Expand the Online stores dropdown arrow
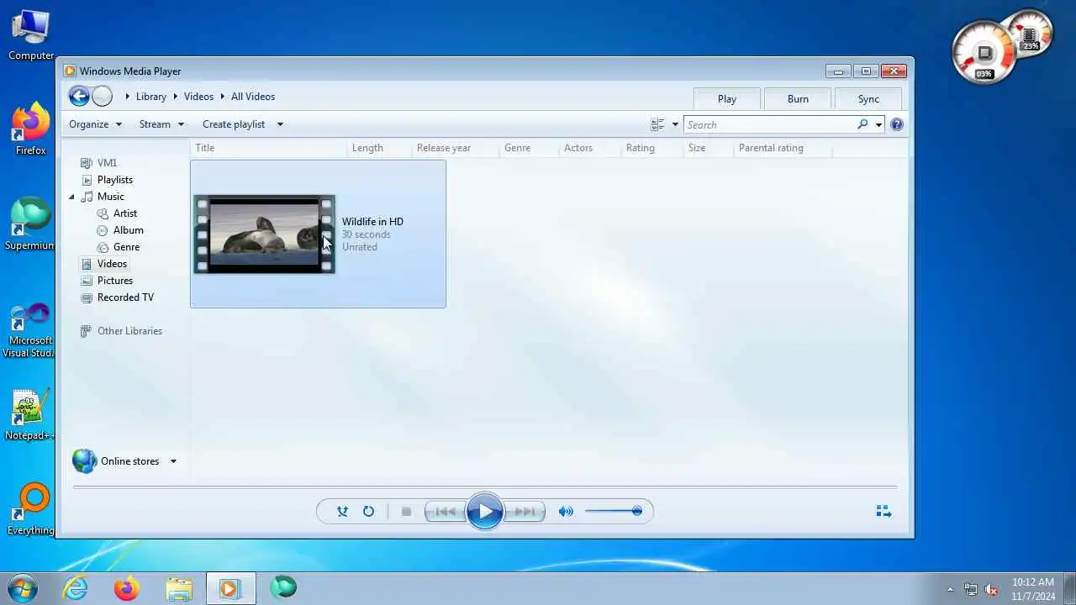1076x605 pixels. point(173,461)
